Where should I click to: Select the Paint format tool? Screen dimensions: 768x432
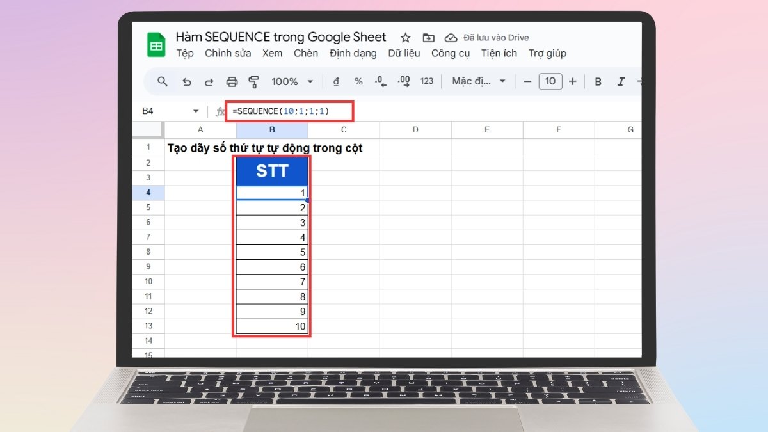click(255, 81)
